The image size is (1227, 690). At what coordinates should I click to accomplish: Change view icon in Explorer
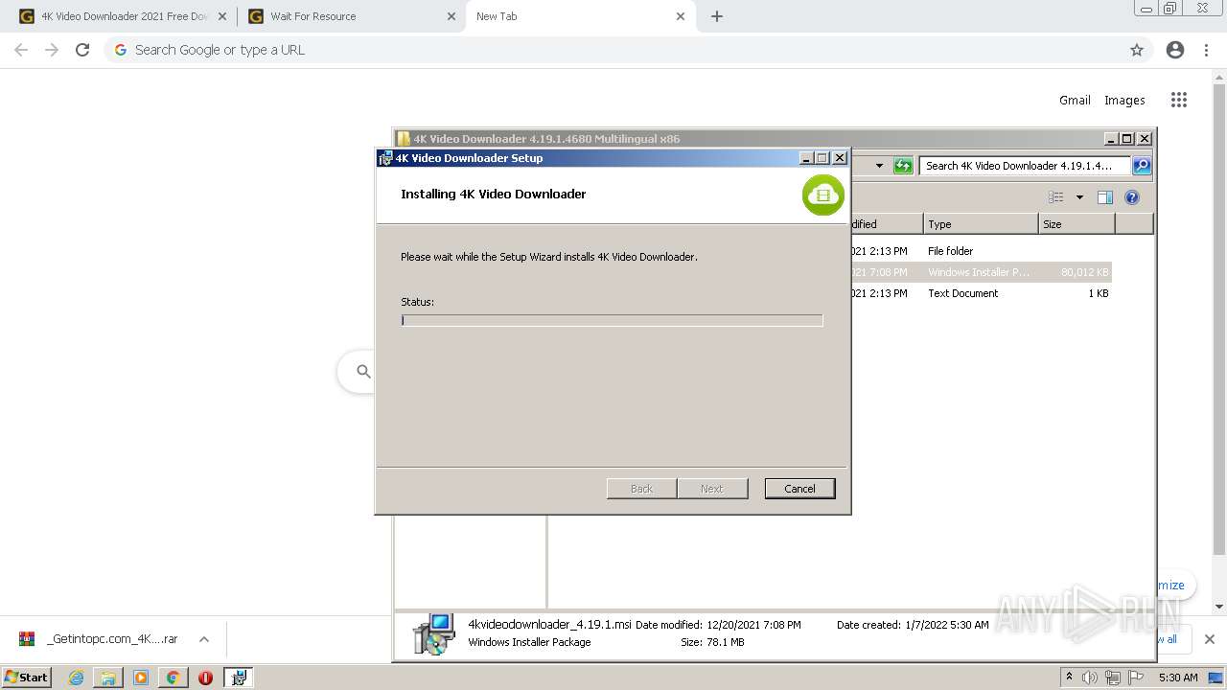[1056, 197]
